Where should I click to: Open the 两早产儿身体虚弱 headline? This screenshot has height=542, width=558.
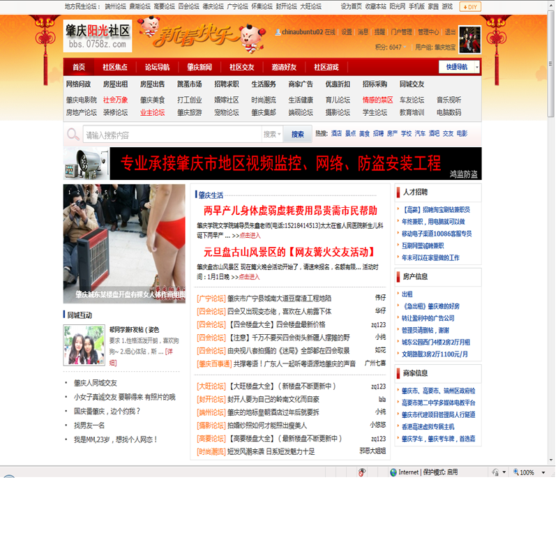pyautogui.click(x=290, y=211)
